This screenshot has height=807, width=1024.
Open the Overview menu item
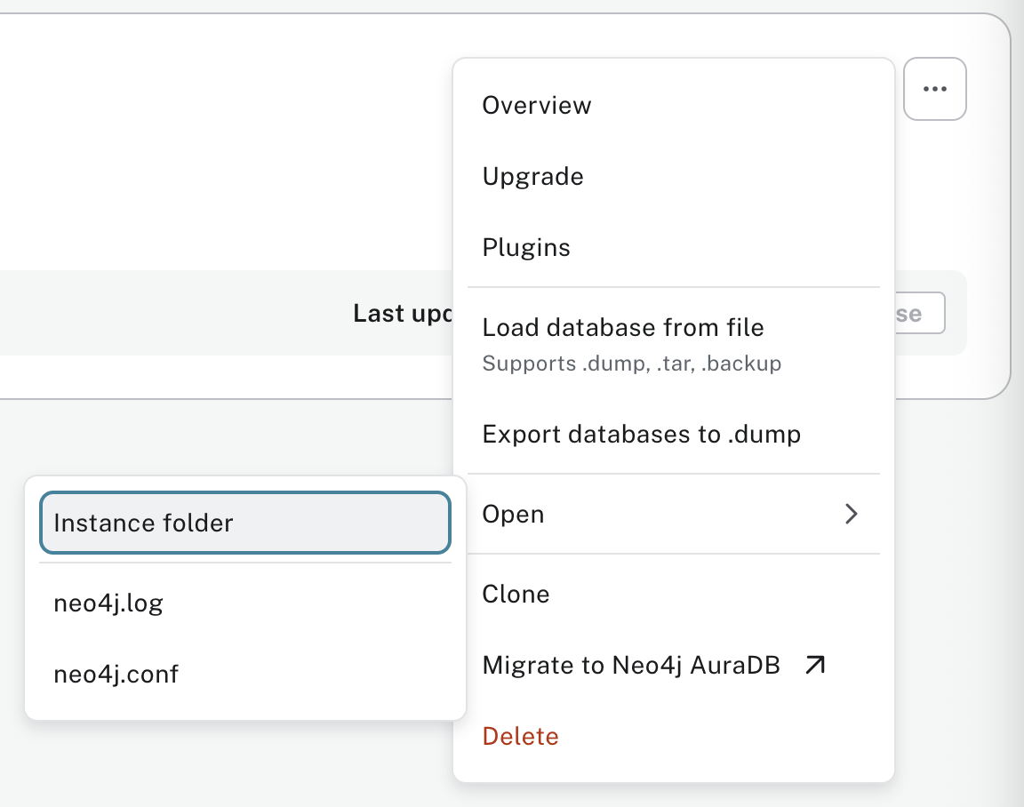coord(536,105)
